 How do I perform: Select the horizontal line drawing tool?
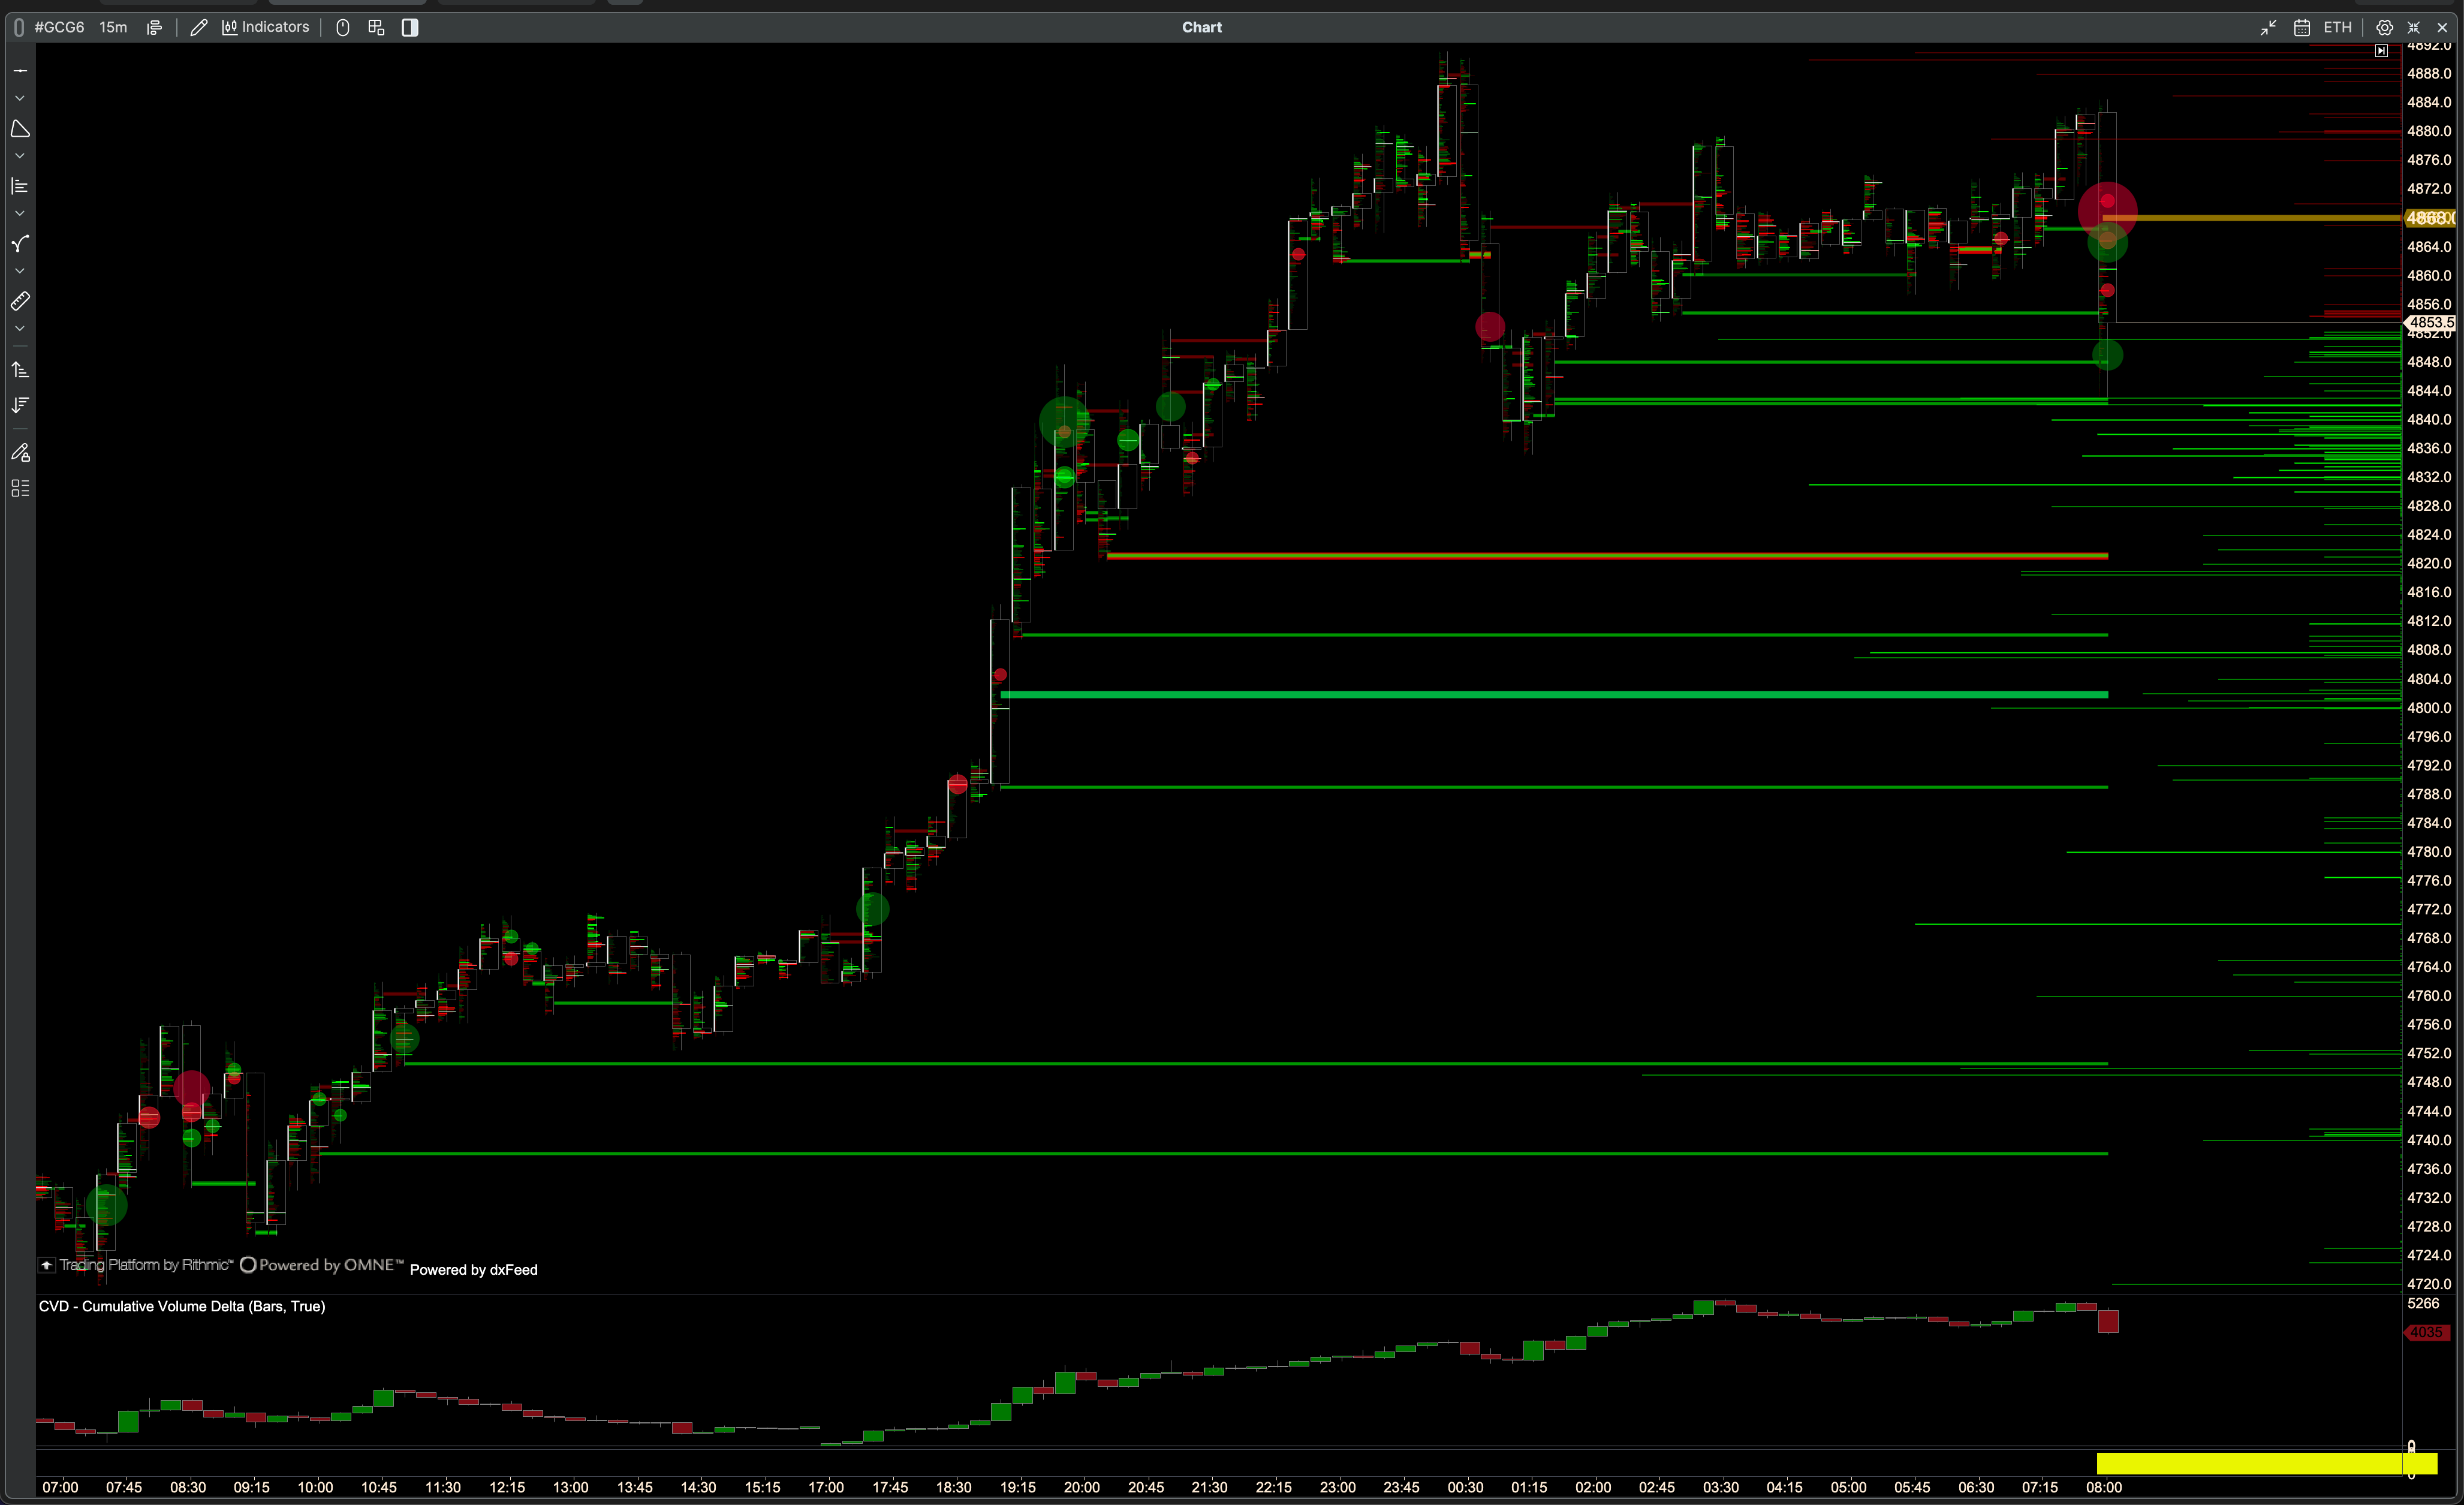[20, 71]
